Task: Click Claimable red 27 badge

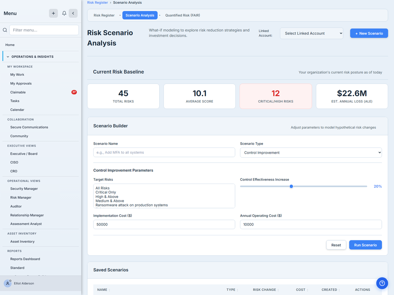Action: coord(74,92)
